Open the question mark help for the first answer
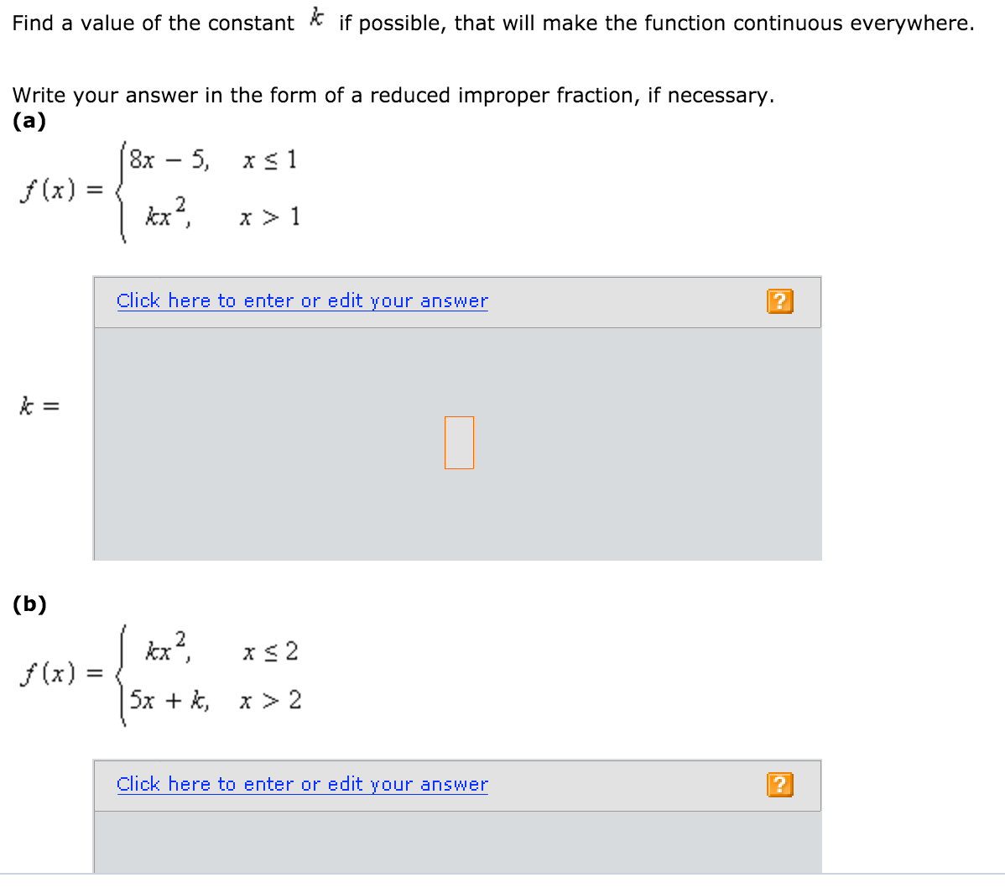The height and width of the screenshot is (888, 1005). pos(779,301)
